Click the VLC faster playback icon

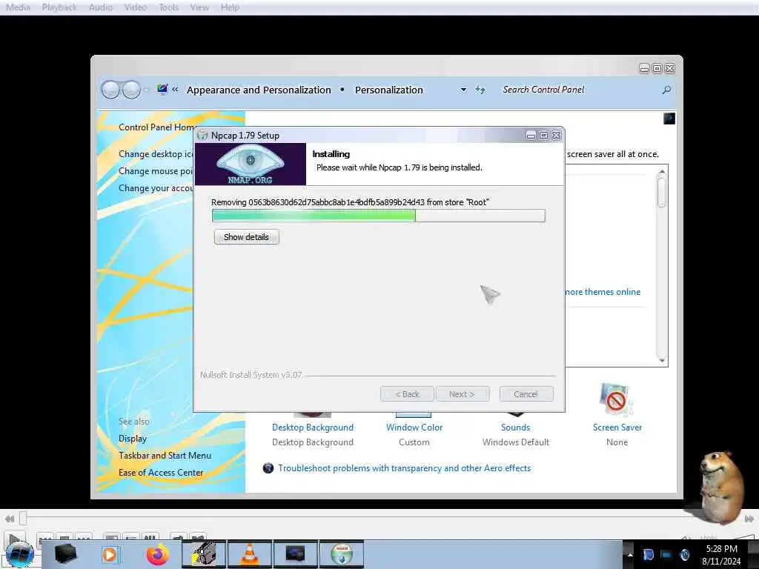pos(749,519)
